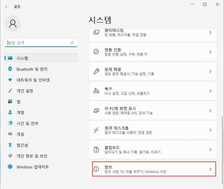Click '원격 데스크톱 사용자, 연결 권한' text
224x189 pixels.
128,133
